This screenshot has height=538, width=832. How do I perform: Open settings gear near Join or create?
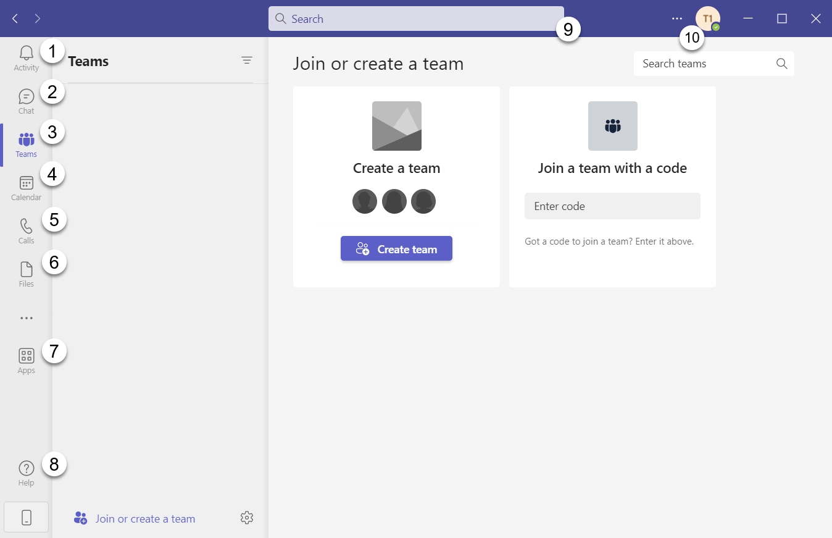coord(247,518)
